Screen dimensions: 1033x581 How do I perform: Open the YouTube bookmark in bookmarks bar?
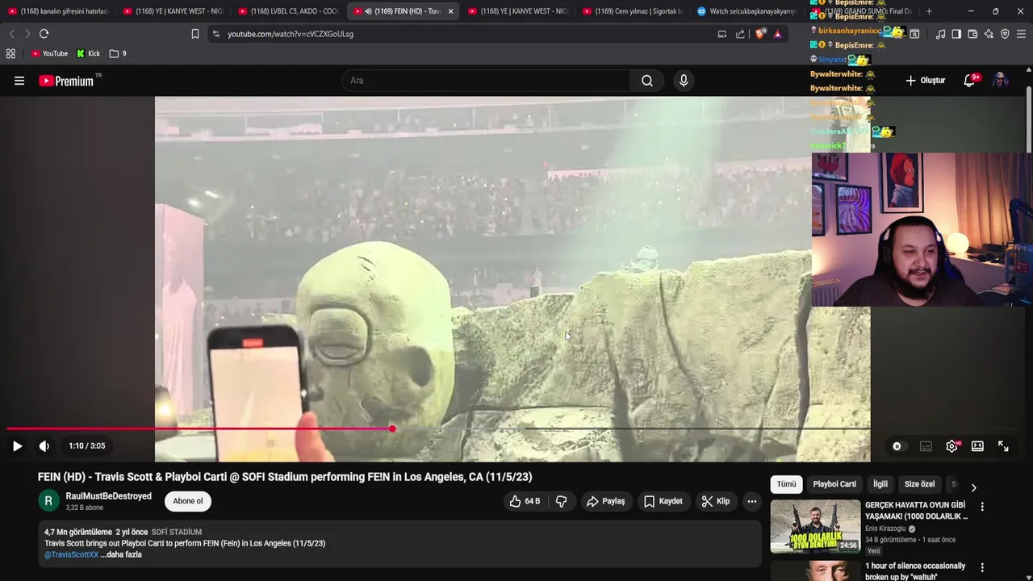click(49, 53)
